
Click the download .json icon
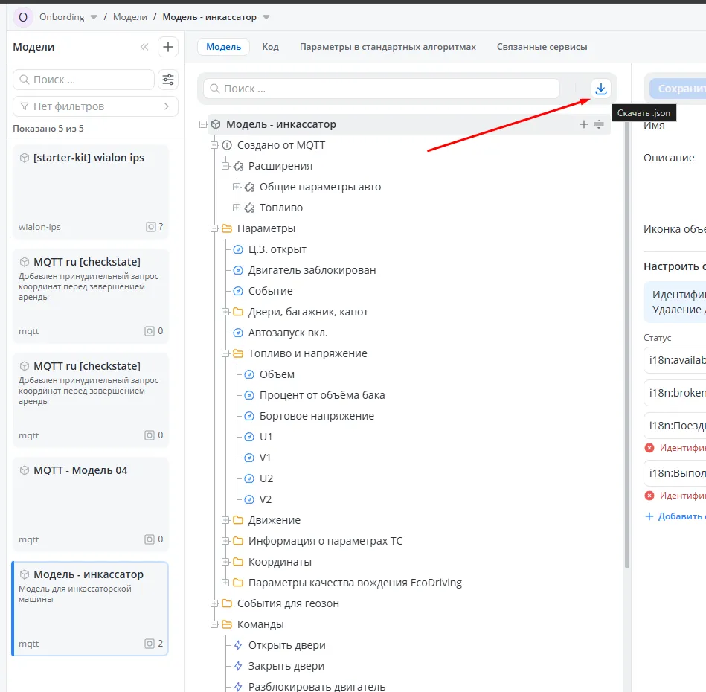click(601, 89)
